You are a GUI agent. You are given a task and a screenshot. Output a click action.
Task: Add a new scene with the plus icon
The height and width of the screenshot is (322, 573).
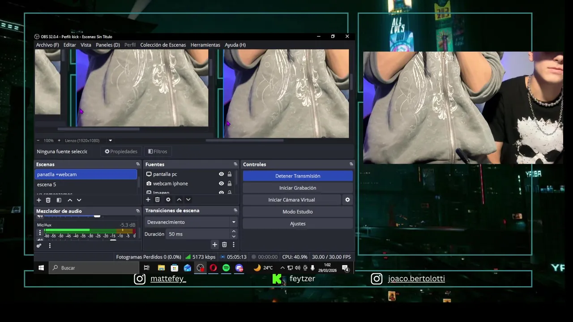coord(39,200)
